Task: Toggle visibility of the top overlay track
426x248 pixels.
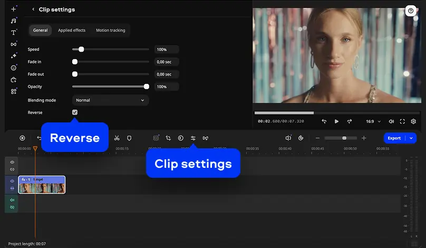Action: pyautogui.click(x=12, y=162)
